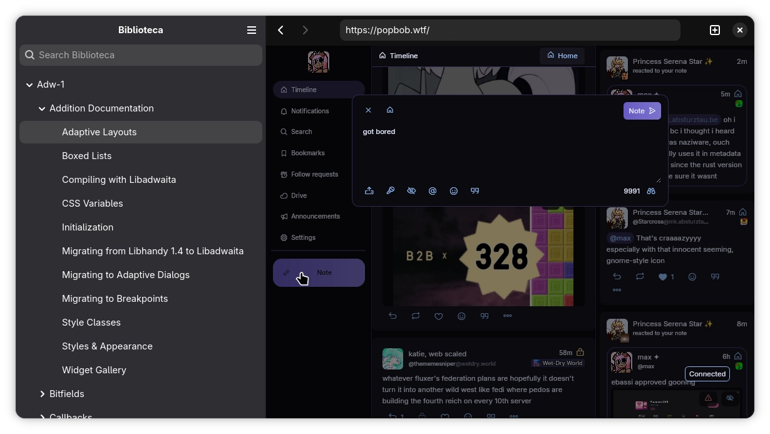The height and width of the screenshot is (434, 770).
Task: Open the Boxed Lists documentation page
Action: [x=87, y=156]
